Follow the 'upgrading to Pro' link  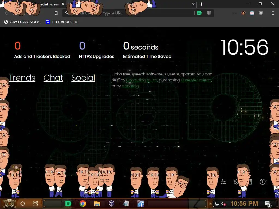[x=142, y=80]
